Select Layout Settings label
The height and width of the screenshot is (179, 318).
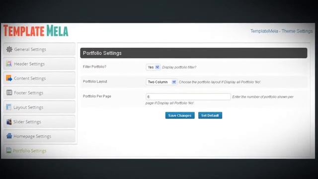click(x=28, y=107)
